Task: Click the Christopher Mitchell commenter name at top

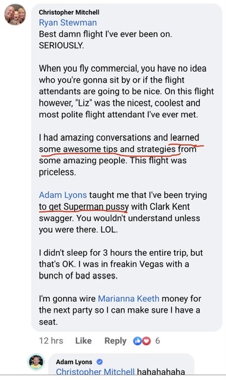Action: 69,12
